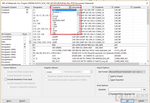This screenshot has width=150, height=103.
Task: Click All Columns list scroll-down arrow
Action: point(30,64)
